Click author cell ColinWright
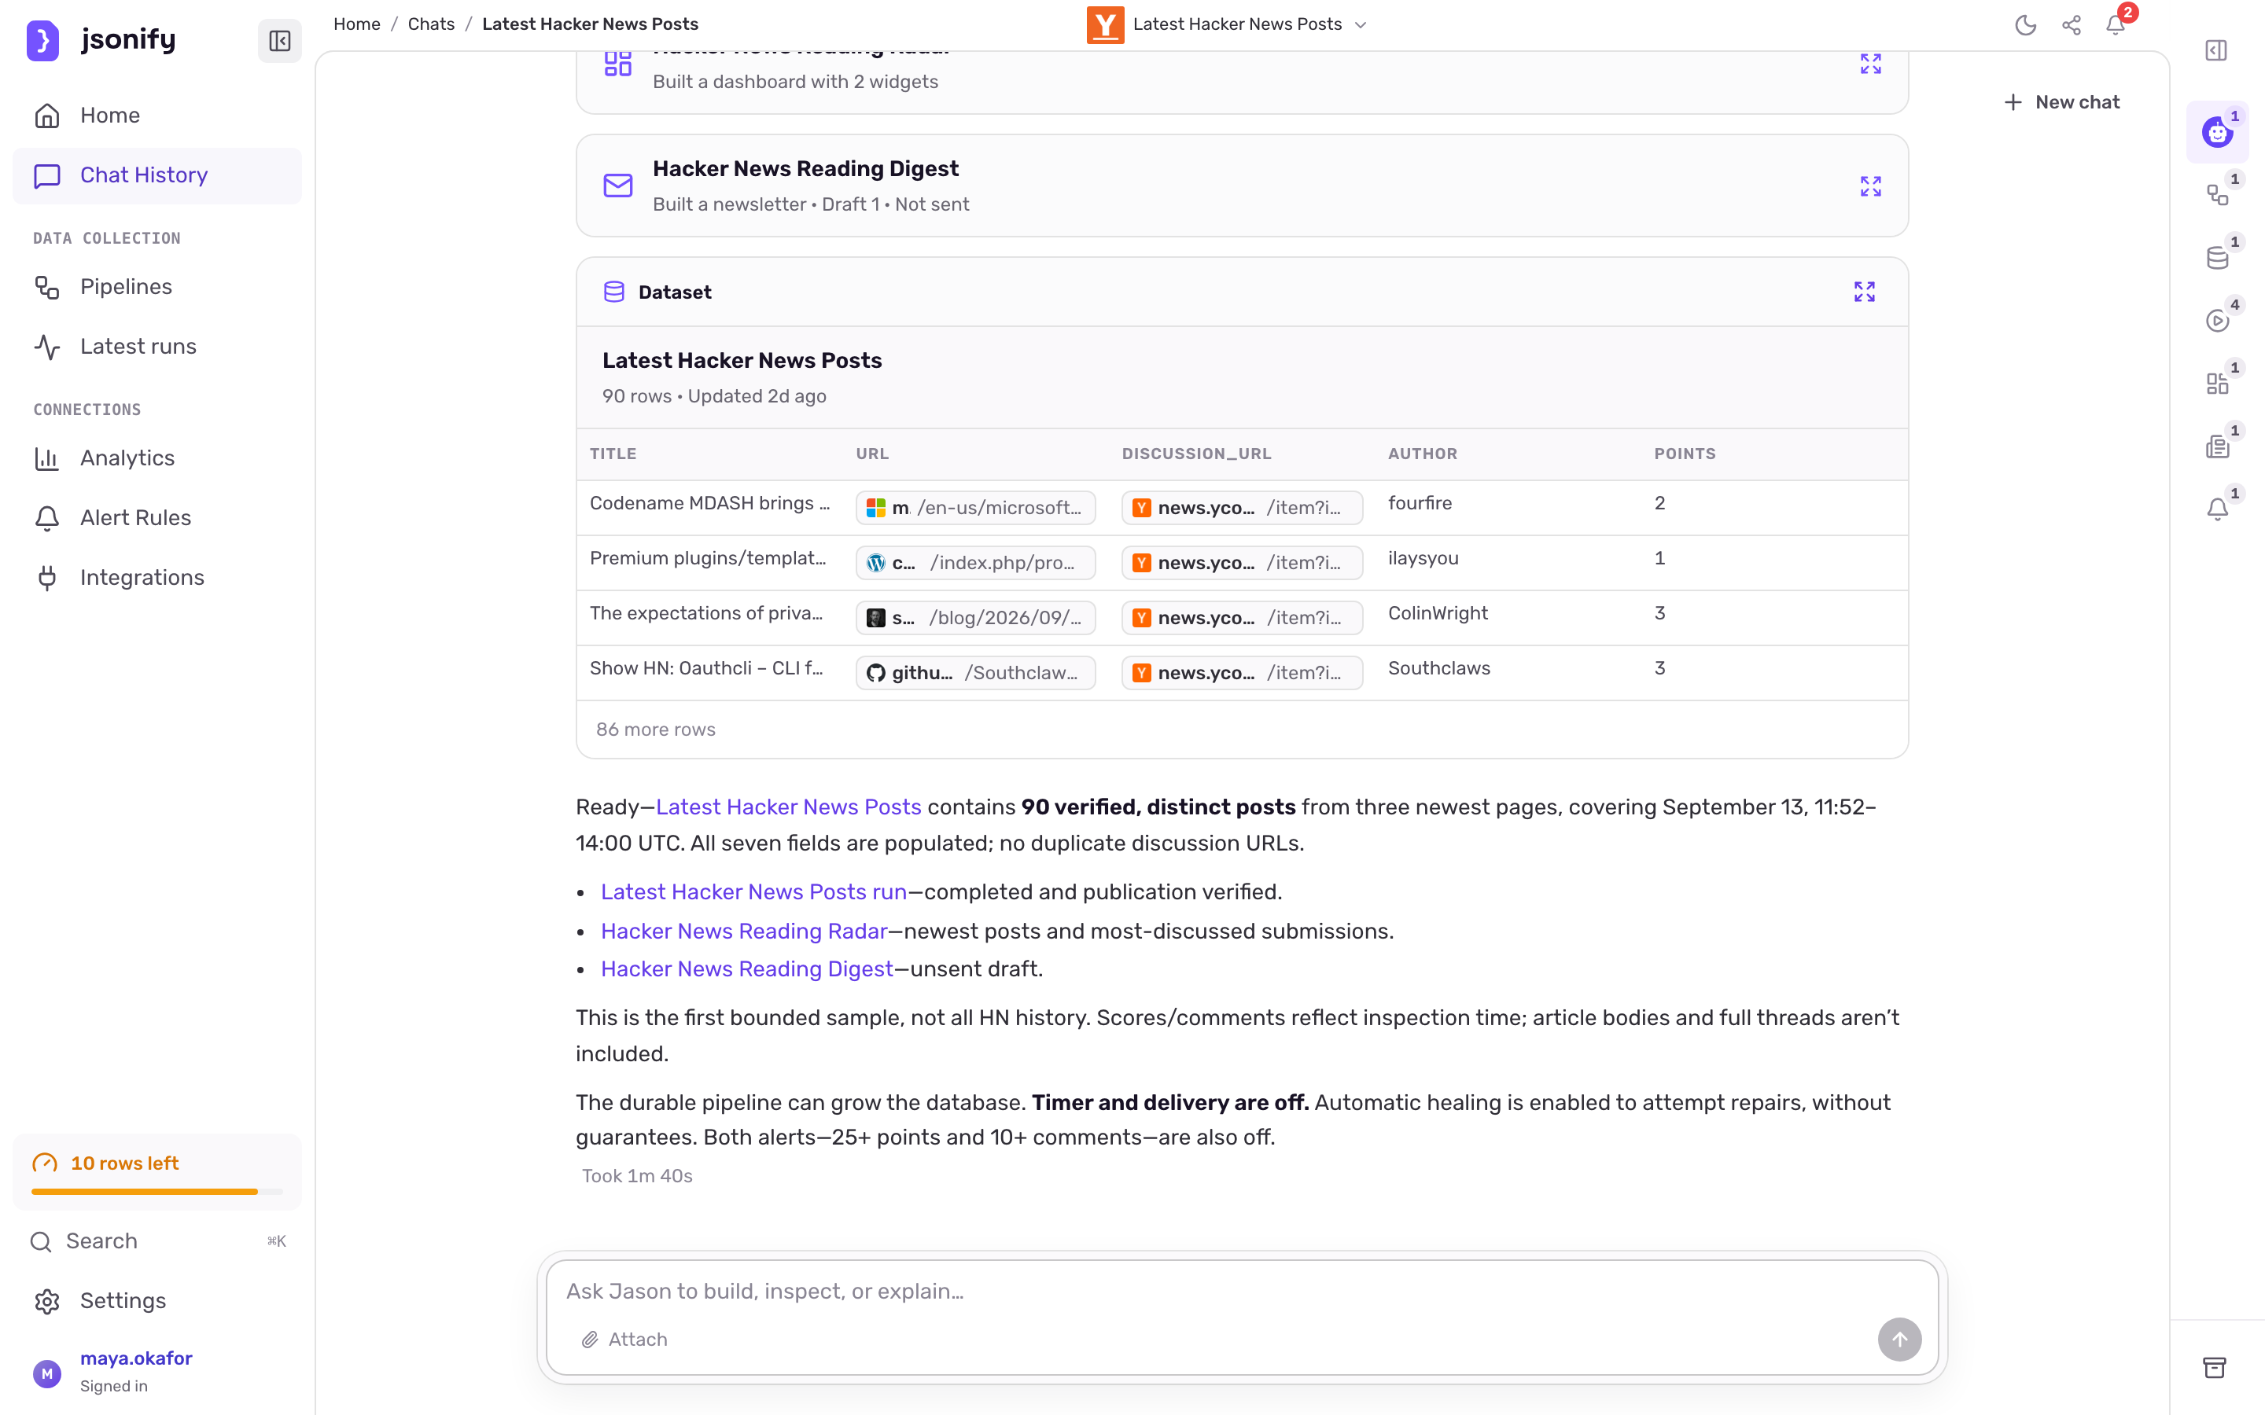Viewport: 2265px width, 1415px height. (x=1438, y=613)
